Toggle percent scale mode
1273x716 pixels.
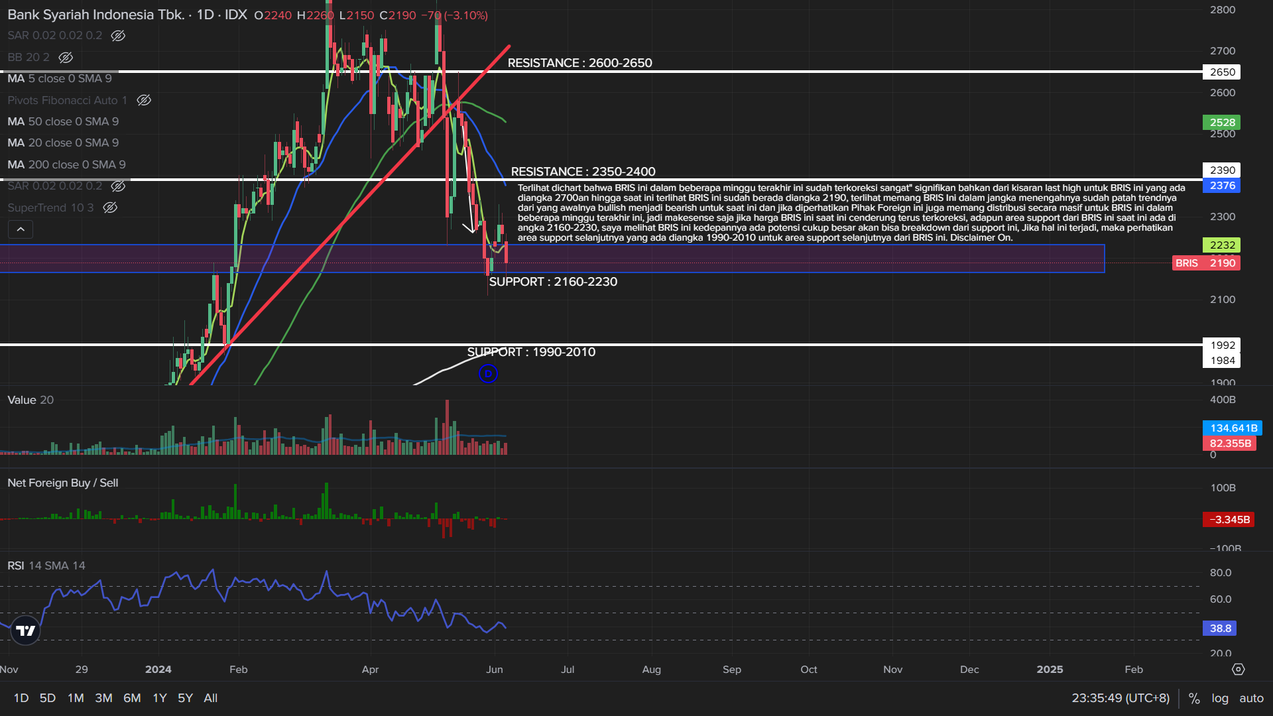click(x=1194, y=698)
